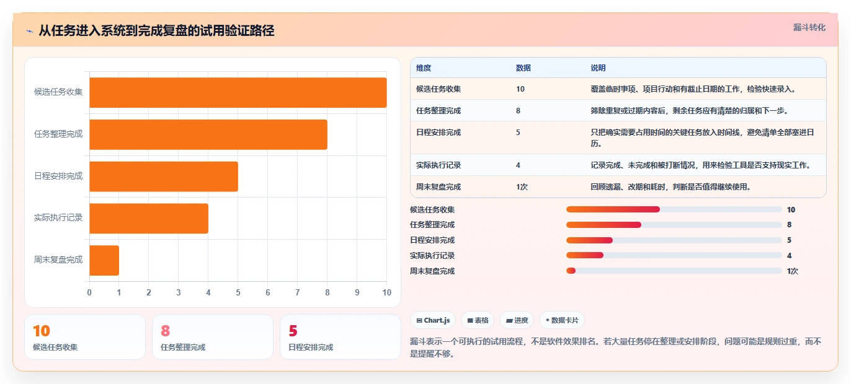Click the x-axis tick label 10

[x=386, y=292]
